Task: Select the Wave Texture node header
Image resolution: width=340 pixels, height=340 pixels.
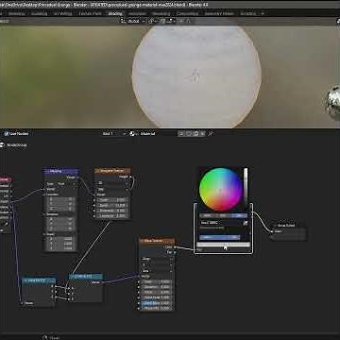Action: [x=157, y=241]
